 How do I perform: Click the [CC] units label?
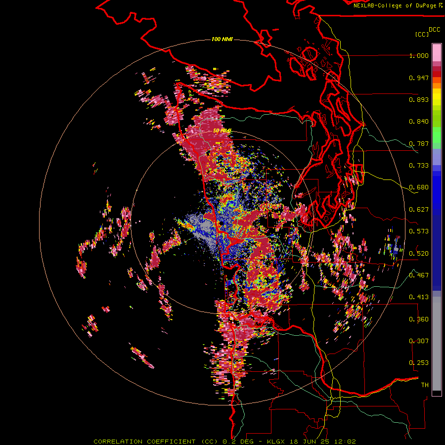pos(422,34)
